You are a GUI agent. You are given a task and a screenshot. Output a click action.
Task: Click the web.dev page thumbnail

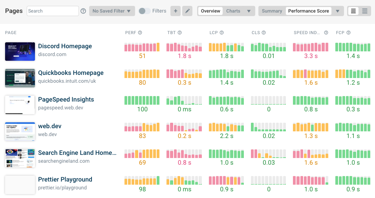(20, 132)
